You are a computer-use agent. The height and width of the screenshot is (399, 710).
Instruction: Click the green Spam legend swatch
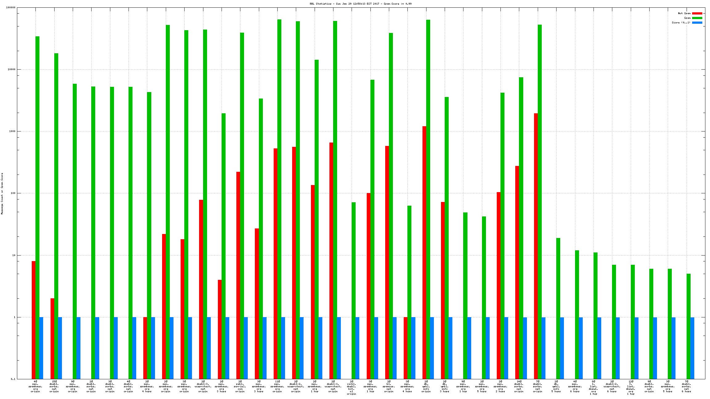pos(697,18)
